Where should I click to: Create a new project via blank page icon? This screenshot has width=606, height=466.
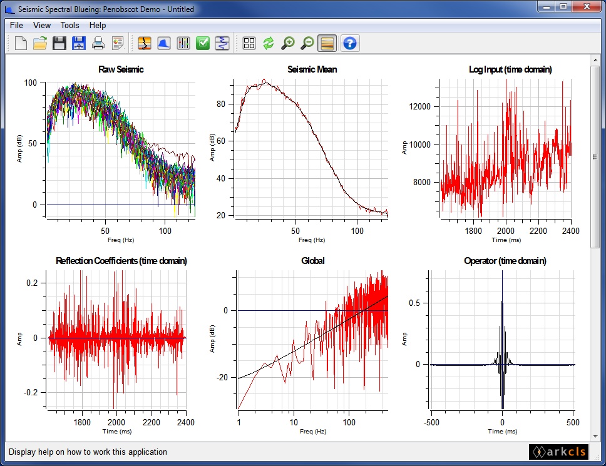pyautogui.click(x=19, y=43)
